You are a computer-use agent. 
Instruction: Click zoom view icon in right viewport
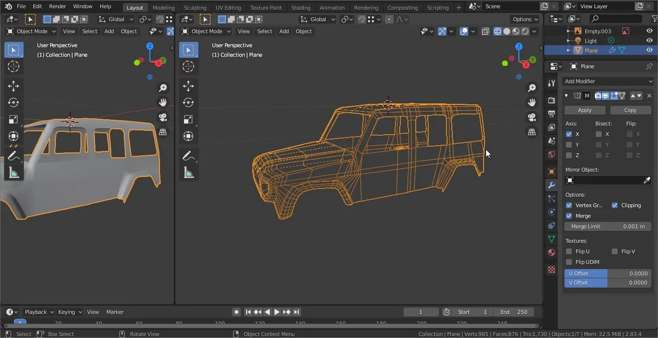tap(532, 88)
